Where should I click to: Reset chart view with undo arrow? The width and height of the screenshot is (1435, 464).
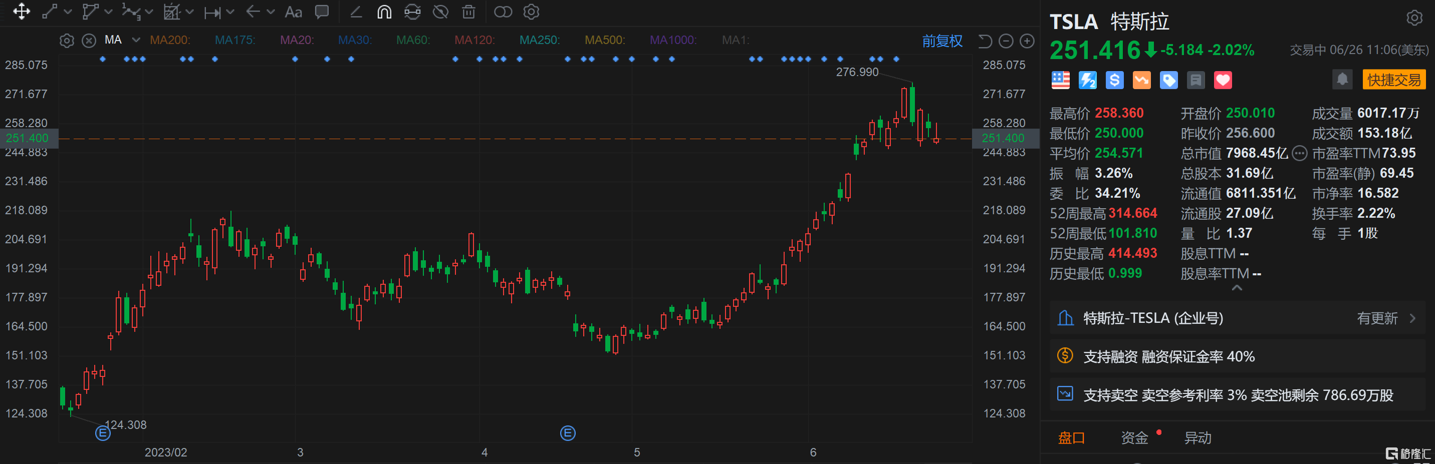pyautogui.click(x=985, y=41)
